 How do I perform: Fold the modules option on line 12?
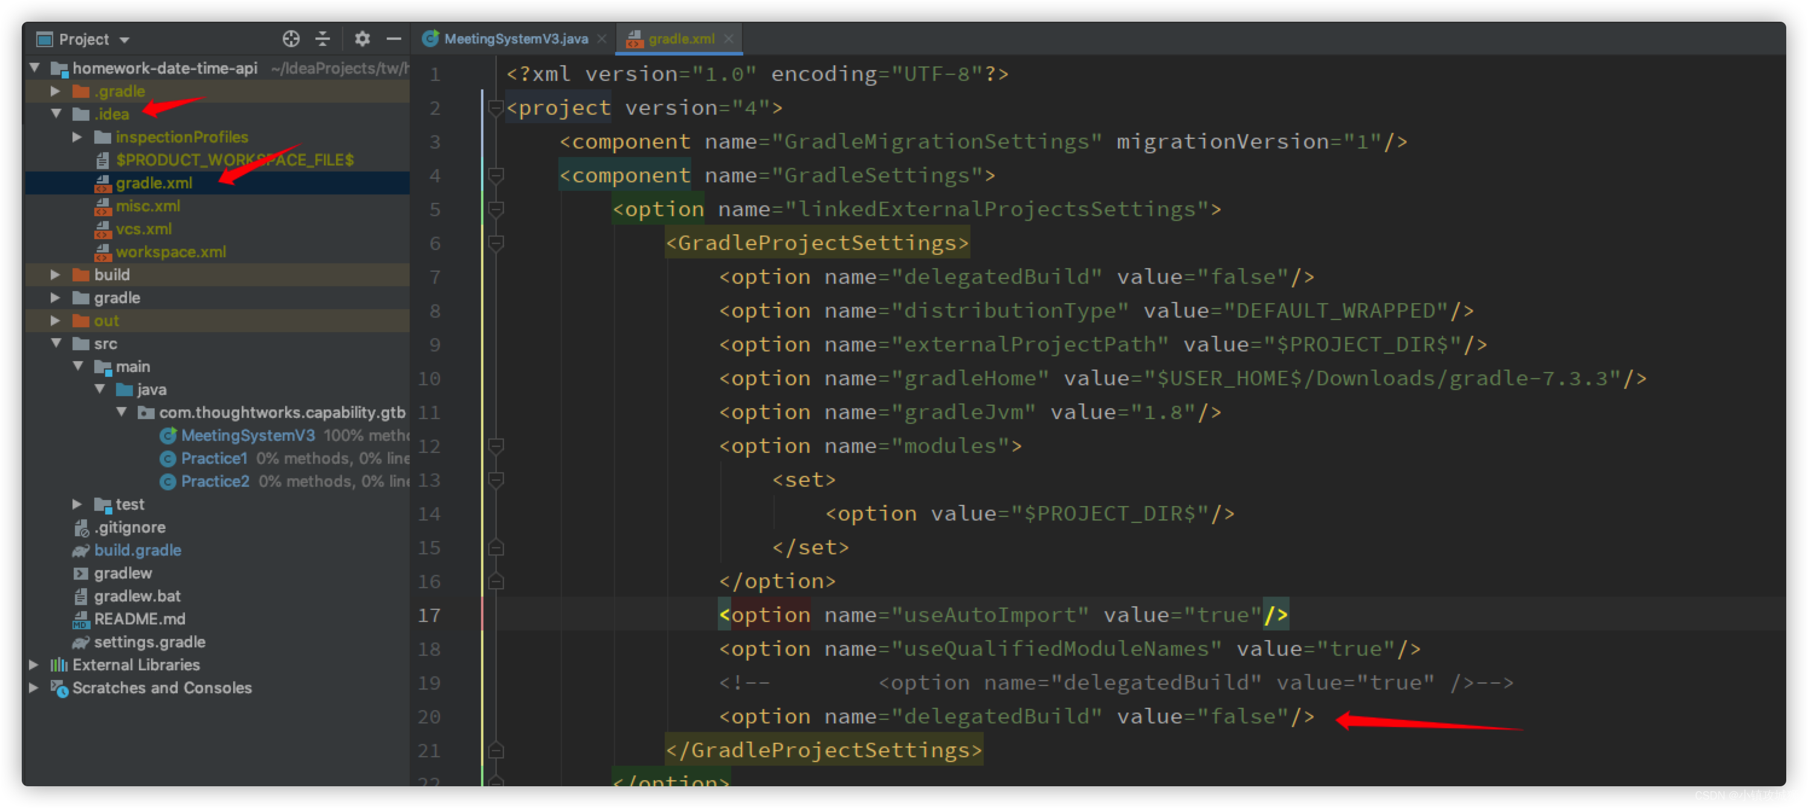click(x=496, y=446)
